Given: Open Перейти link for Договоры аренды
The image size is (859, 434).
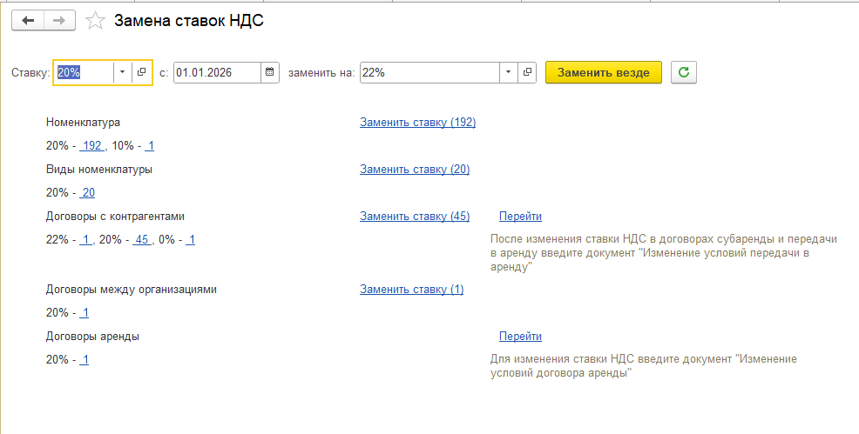Looking at the screenshot, I should [520, 337].
